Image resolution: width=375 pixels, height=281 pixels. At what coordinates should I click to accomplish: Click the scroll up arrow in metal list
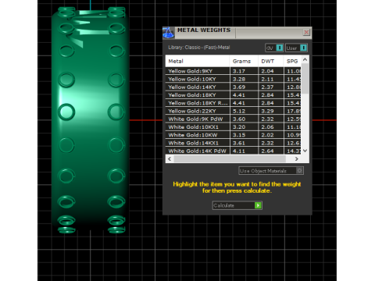coord(305,59)
